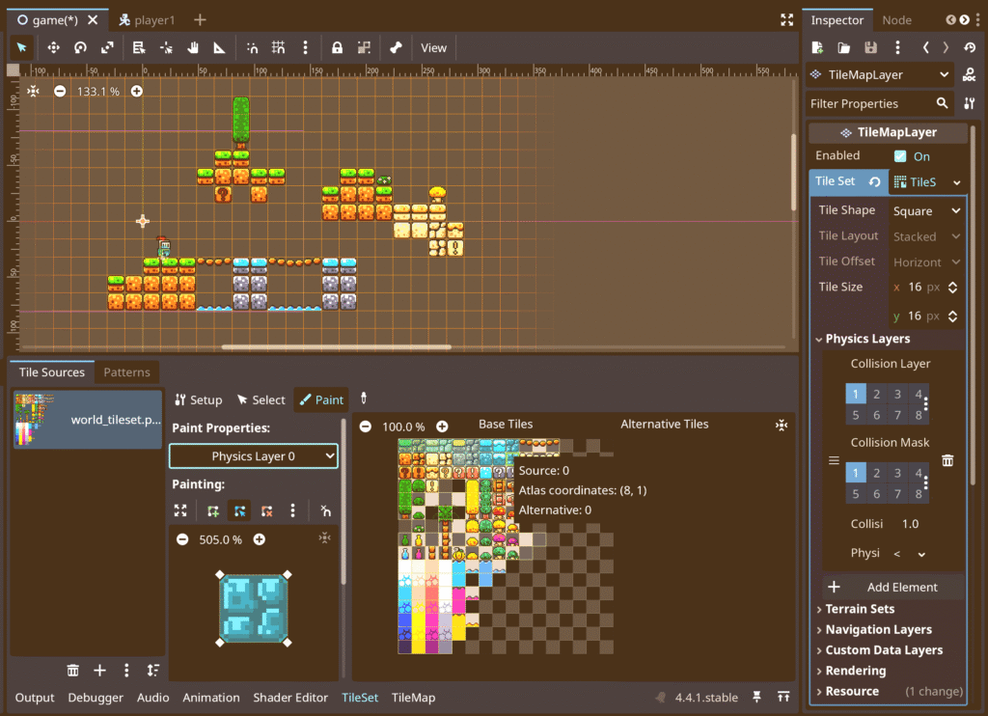Screen dimensions: 988x716
Task: Click the Paint mode button
Action: pyautogui.click(x=321, y=399)
